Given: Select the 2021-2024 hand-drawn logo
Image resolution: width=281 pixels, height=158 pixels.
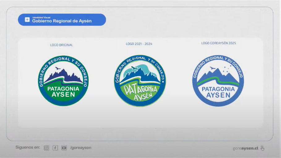Looking at the screenshot, I should (x=140, y=81).
